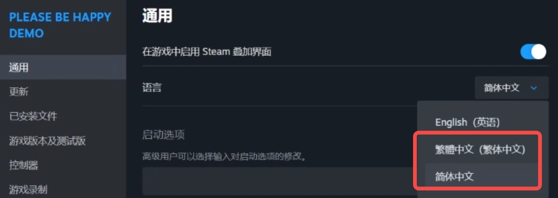Open the 更新 sidebar tab
Viewport: 558px width, 198px height.
point(19,92)
